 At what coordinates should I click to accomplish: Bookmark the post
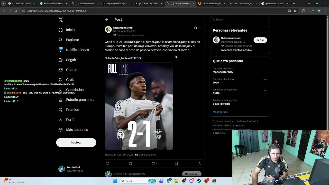coord(176,164)
